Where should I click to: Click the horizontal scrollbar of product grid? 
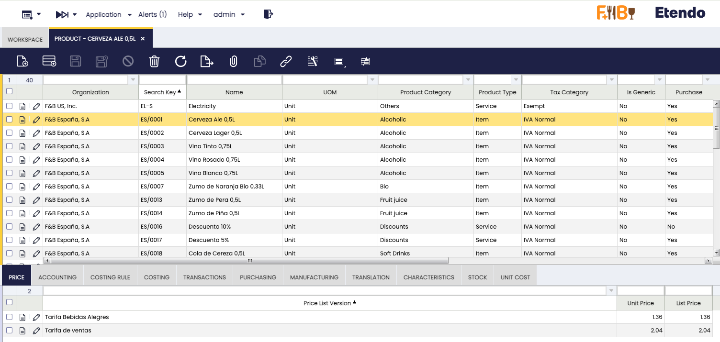point(249,261)
